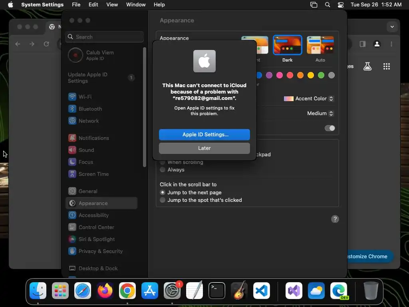Open Desktop & Dock settings
The height and width of the screenshot is (307, 409).
coord(102,269)
